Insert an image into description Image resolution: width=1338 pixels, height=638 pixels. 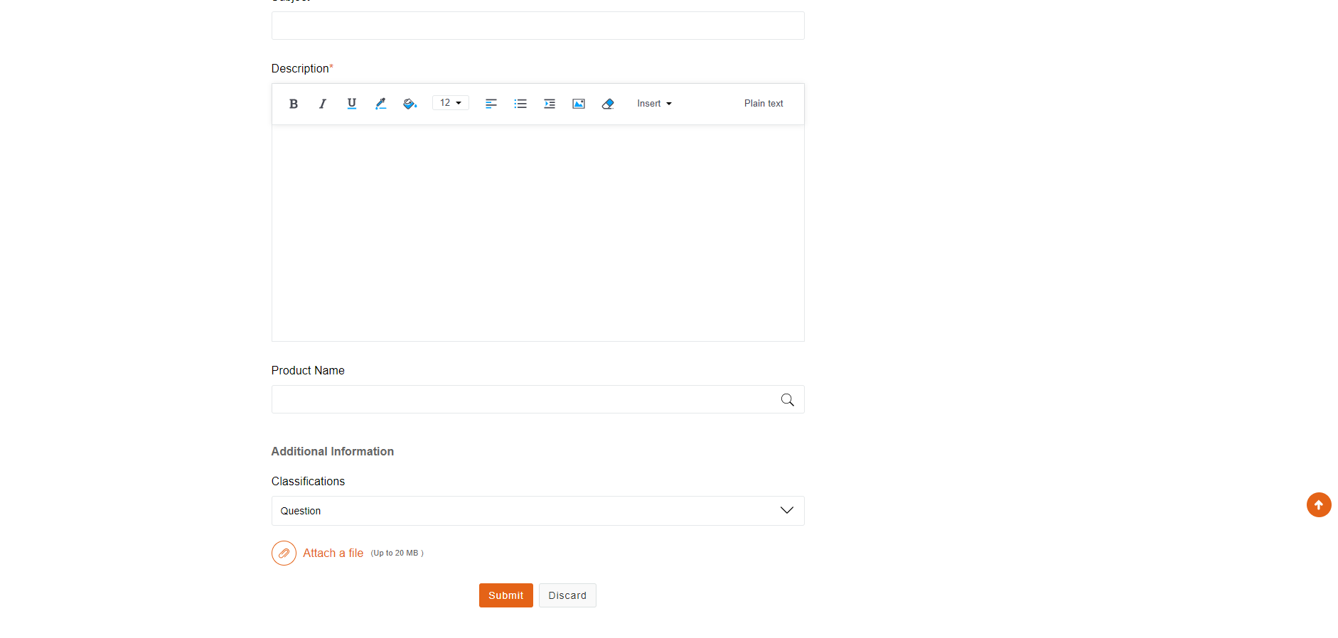(579, 104)
